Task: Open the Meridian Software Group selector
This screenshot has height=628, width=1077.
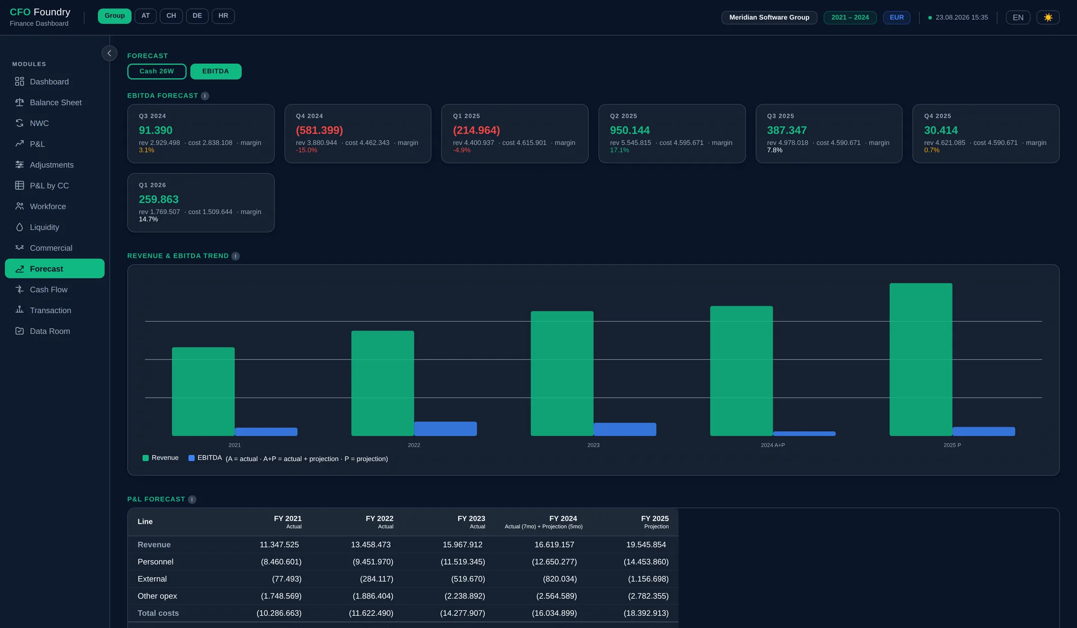Action: tap(769, 17)
